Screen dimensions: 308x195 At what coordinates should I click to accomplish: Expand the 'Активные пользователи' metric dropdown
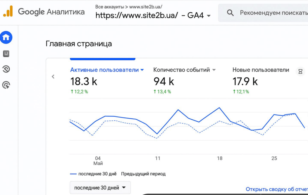(x=142, y=70)
